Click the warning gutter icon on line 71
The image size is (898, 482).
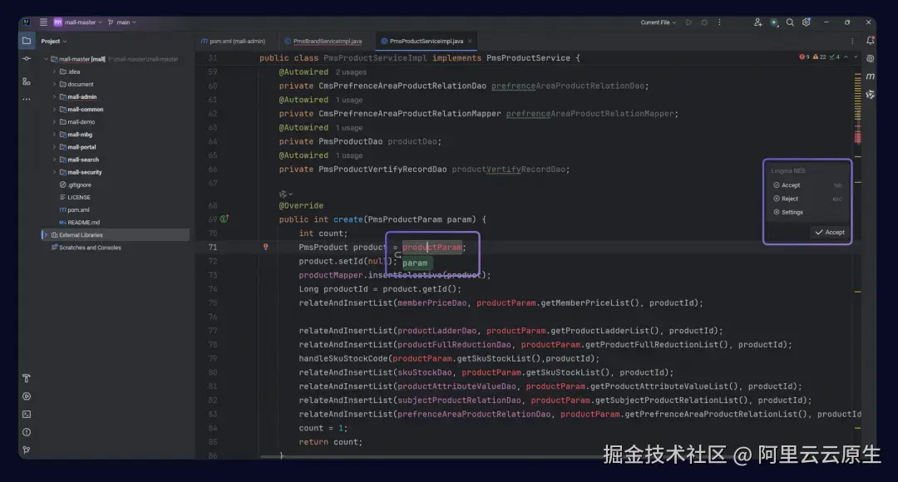(x=264, y=247)
